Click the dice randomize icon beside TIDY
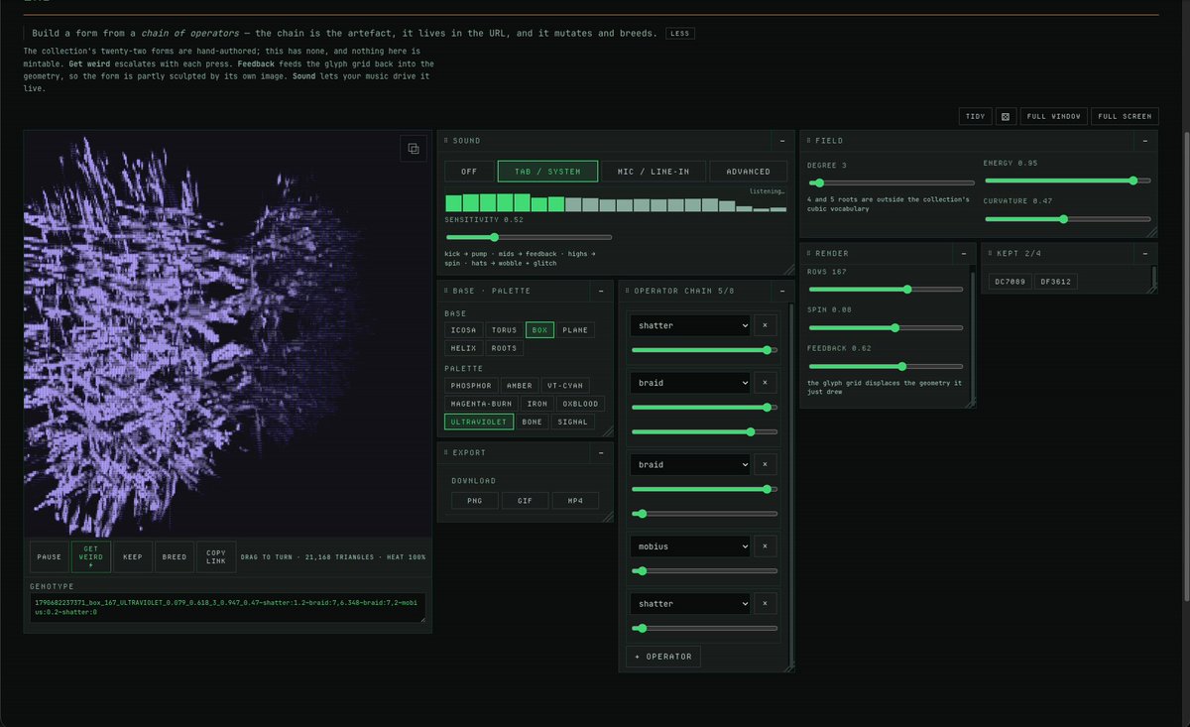1190x727 pixels. point(1006,116)
